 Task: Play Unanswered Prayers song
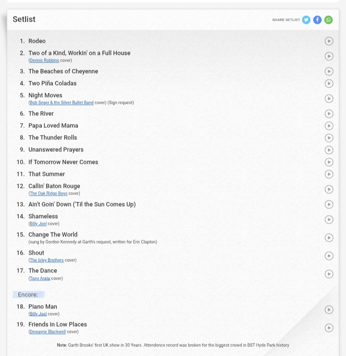pos(329,150)
